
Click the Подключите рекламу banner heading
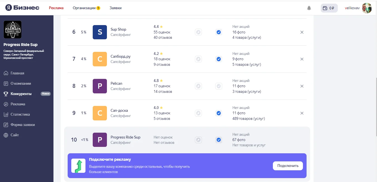click(110, 159)
